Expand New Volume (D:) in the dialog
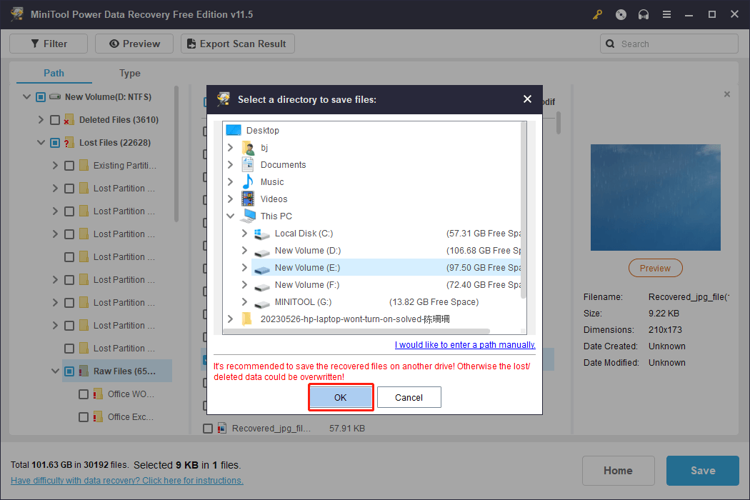Screen dimensions: 750x500 click(244, 250)
